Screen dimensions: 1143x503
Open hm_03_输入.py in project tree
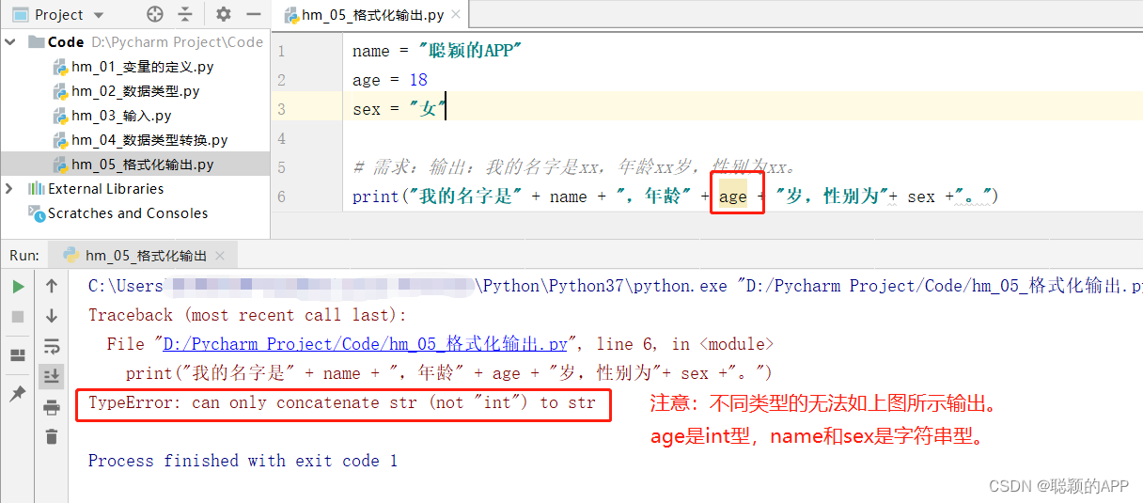pos(121,116)
